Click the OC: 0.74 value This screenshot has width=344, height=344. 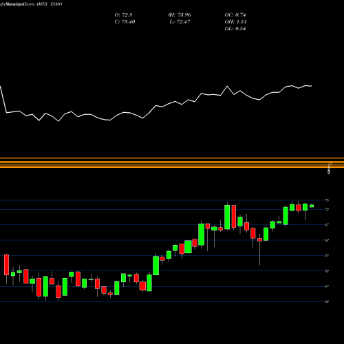(235, 15)
